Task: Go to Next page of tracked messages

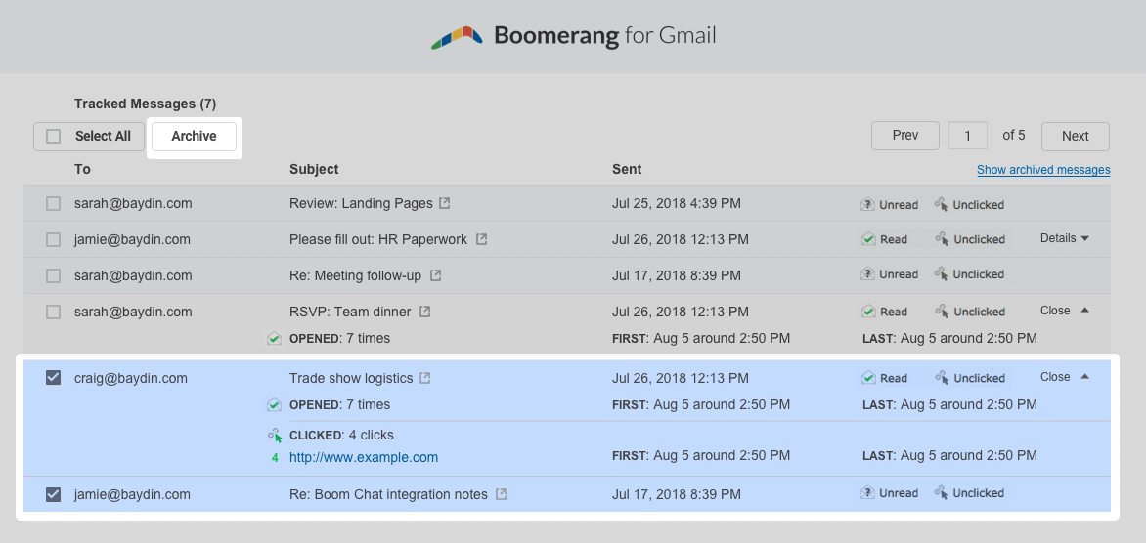Action: click(x=1075, y=137)
